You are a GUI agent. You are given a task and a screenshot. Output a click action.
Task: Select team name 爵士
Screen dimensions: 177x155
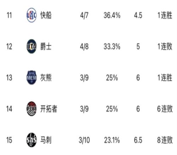46,46
